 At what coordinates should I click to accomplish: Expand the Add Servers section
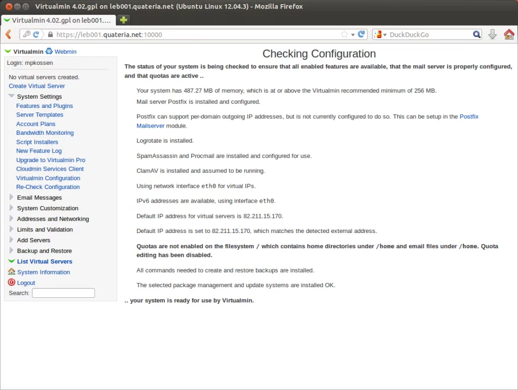click(x=11, y=240)
